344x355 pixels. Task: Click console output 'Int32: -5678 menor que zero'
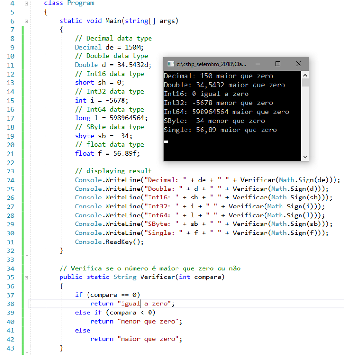(219, 103)
